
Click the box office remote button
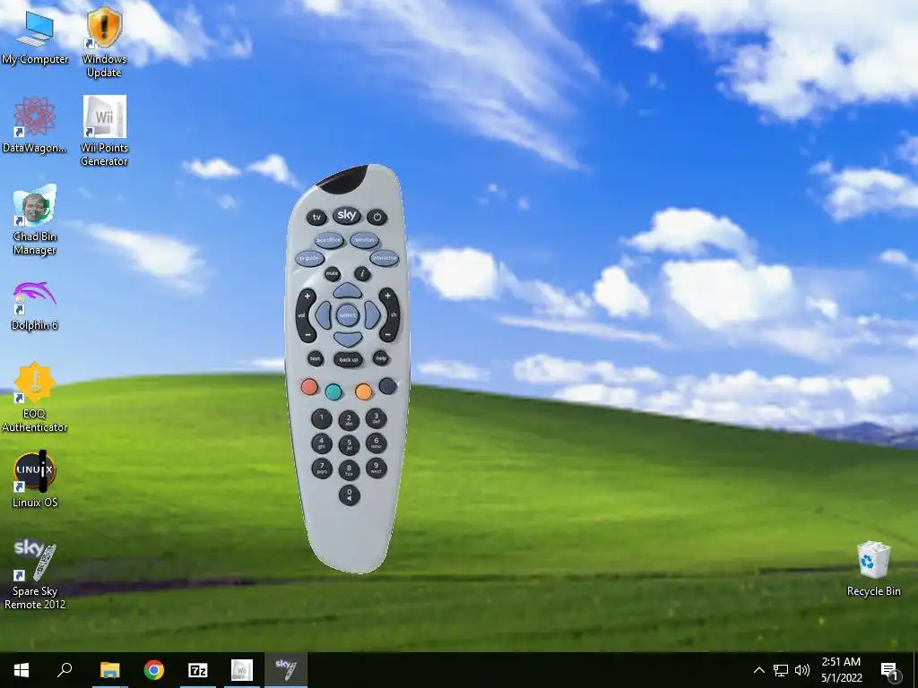pyautogui.click(x=328, y=240)
